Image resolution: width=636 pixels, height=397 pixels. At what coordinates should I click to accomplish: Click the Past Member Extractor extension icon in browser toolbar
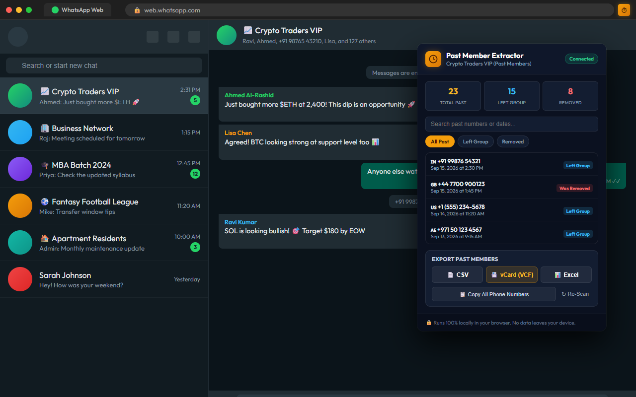click(624, 10)
